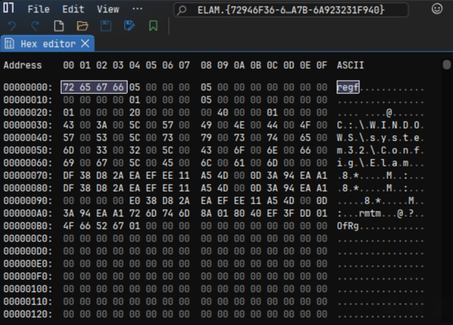Click the vertical scrollbar thumb
The height and width of the screenshot is (325, 453).
click(446, 65)
